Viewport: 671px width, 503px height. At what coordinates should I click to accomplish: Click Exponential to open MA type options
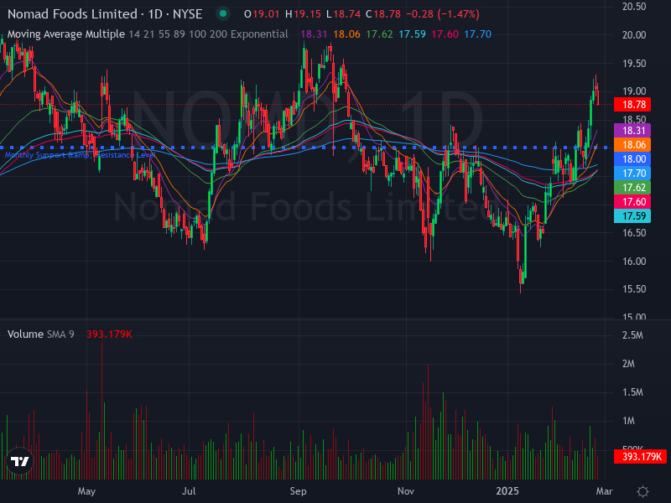coord(258,34)
